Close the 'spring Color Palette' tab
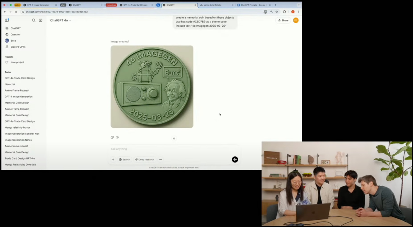The height and width of the screenshot is (227, 413). [x=233, y=5]
